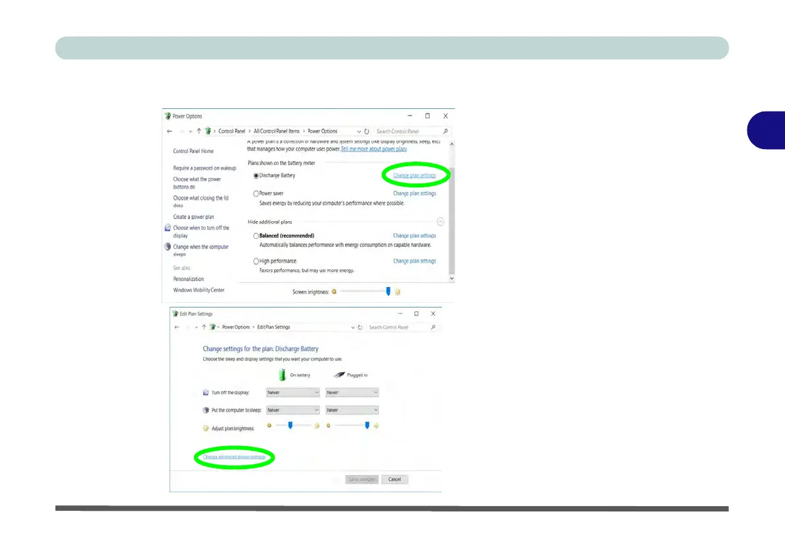This screenshot has width=785, height=553.
Task: Click the forward arrow in Power Options window
Action: click(181, 131)
